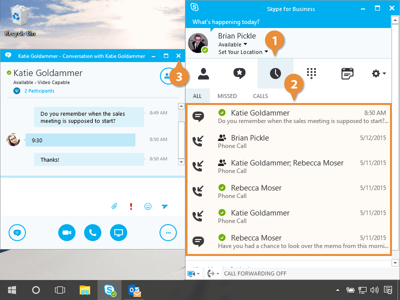Open the Contacts tab icon
Screen dimensions: 400x300
click(203, 73)
